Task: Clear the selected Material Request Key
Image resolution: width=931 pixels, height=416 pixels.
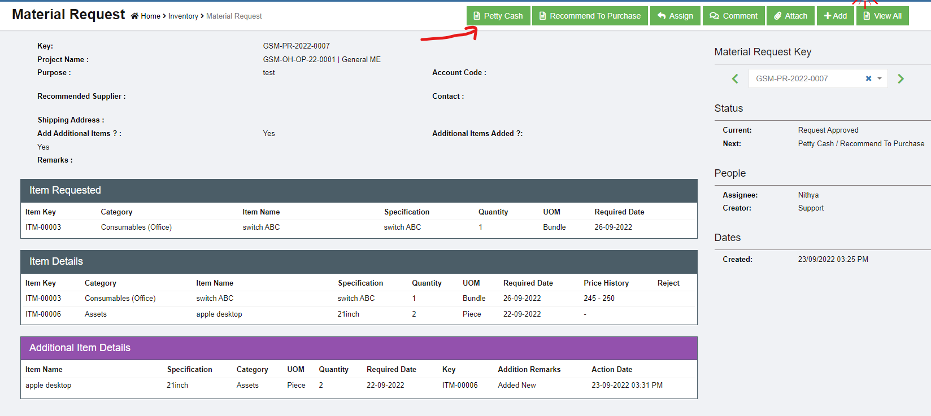Action: coord(868,78)
